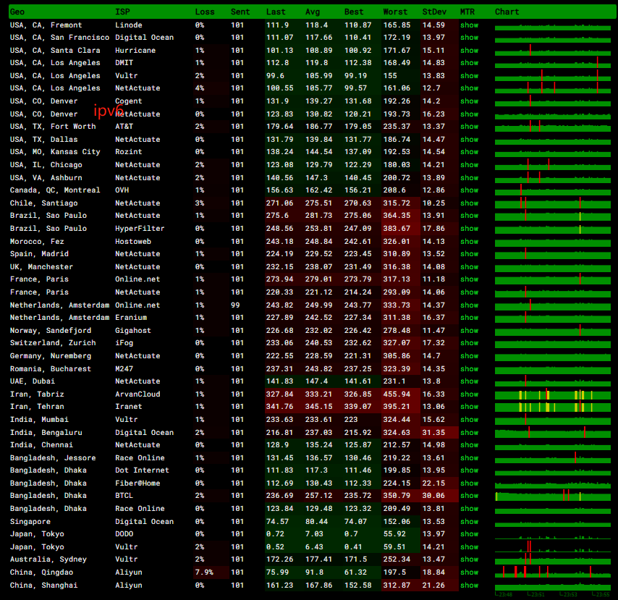Show MTR for Montreal OVH row
This screenshot has width=618, height=600.
(x=470, y=190)
